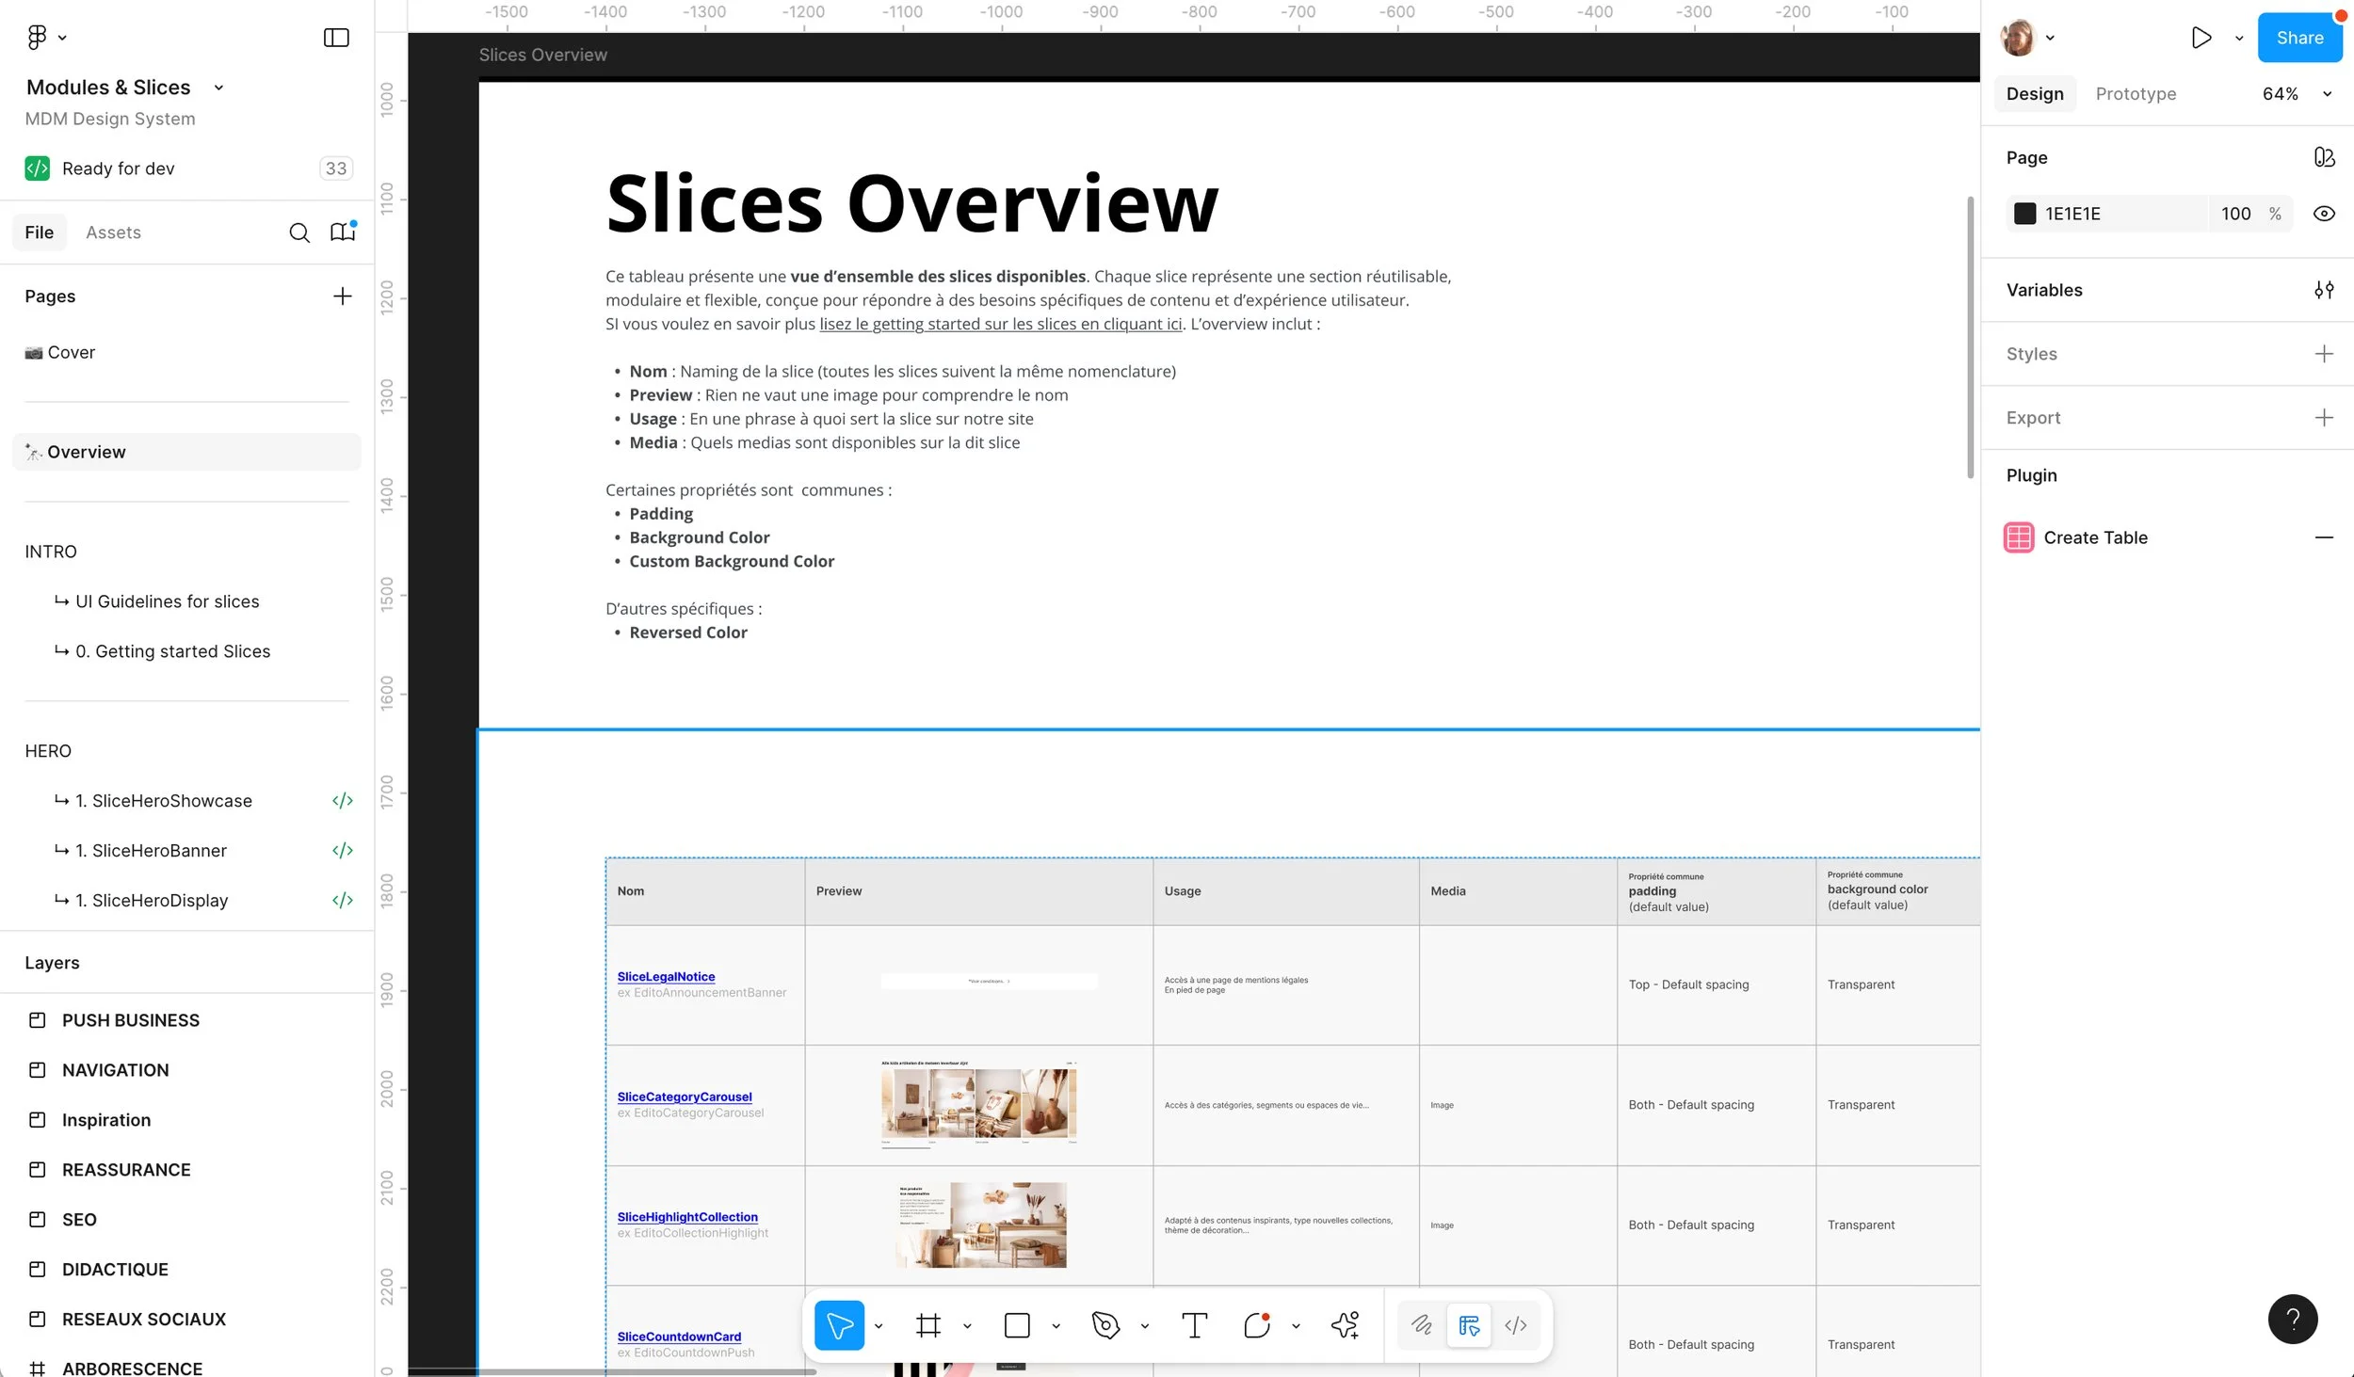
Task: Click the blue Share button
Action: coord(2298,38)
